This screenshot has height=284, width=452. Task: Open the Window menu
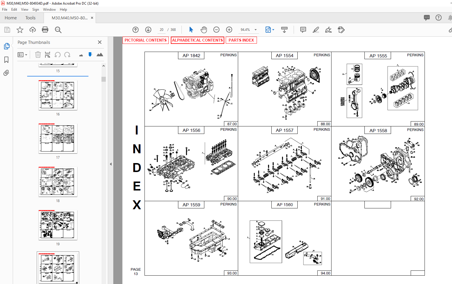tap(49, 10)
